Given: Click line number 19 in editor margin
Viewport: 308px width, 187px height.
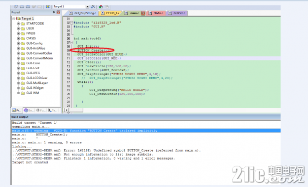Looking at the screenshot, I should pyautogui.click(x=68, y=90).
